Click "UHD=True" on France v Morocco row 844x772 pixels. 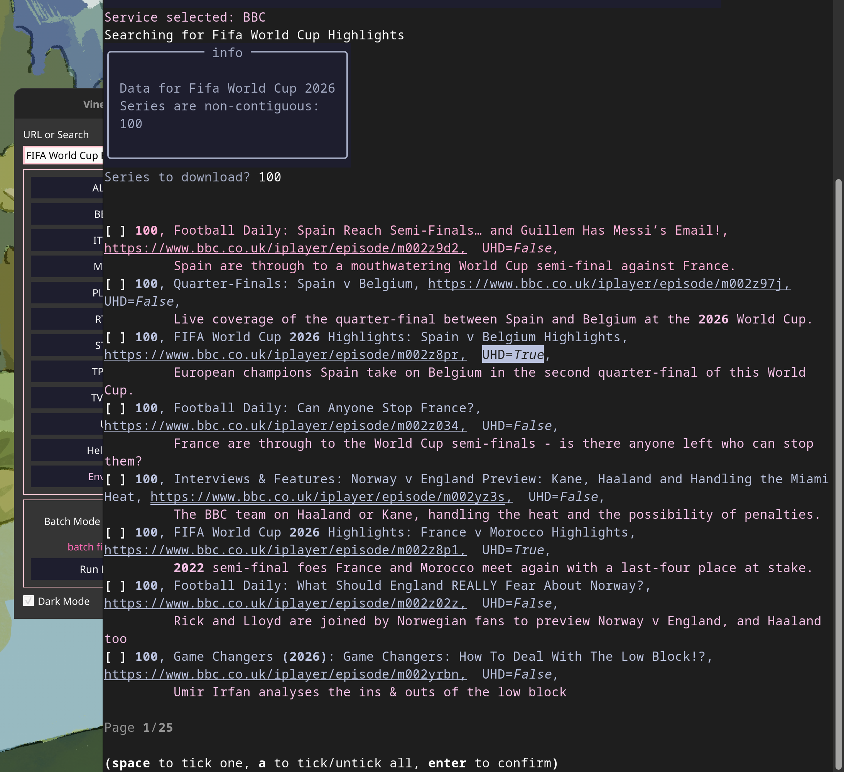coord(513,550)
